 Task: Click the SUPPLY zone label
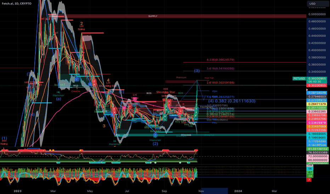tap(153, 16)
